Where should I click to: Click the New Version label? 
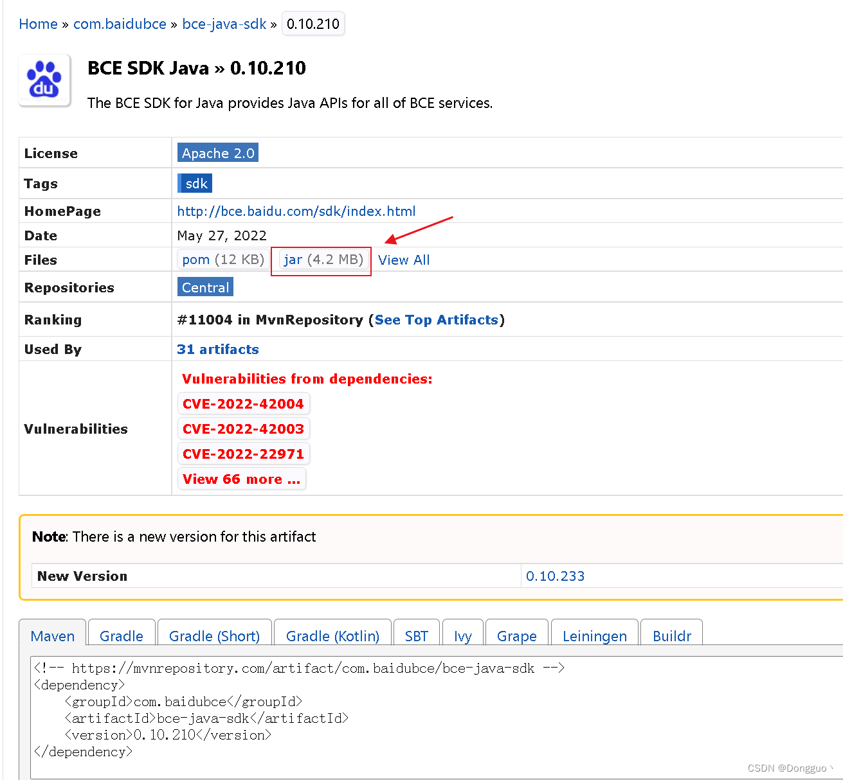click(82, 576)
